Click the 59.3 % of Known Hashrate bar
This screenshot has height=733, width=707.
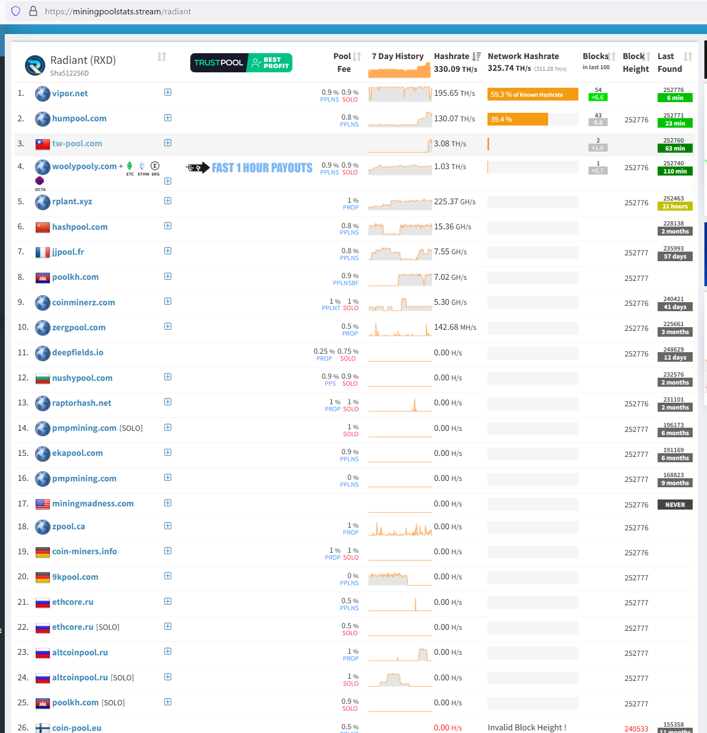(533, 94)
